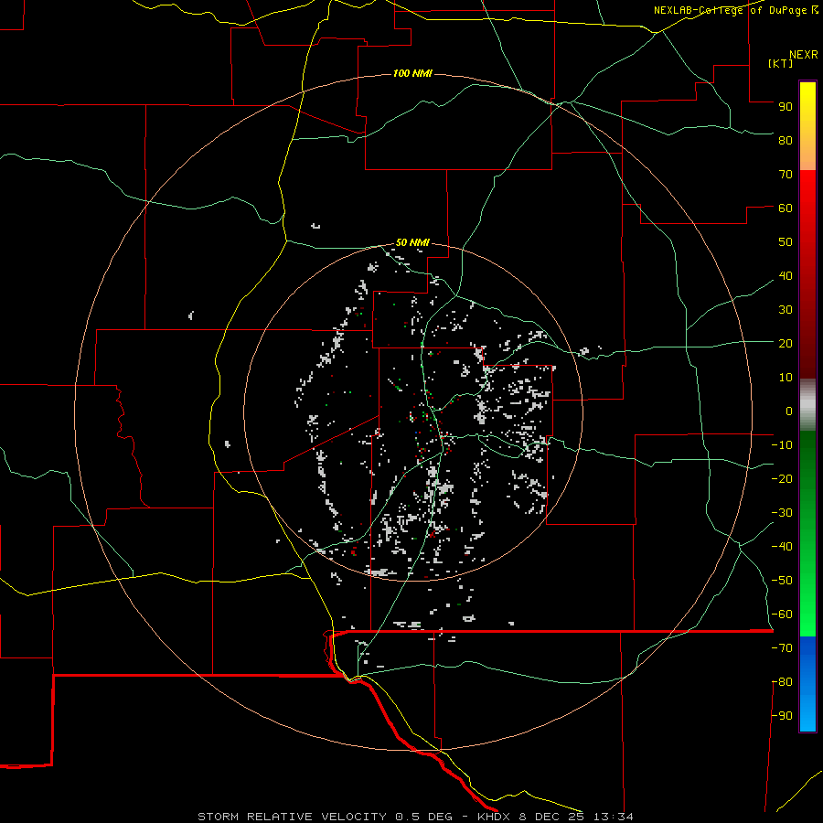Click the 10 value on velocity scale
Viewport: 823px width, 823px height.
pos(786,378)
